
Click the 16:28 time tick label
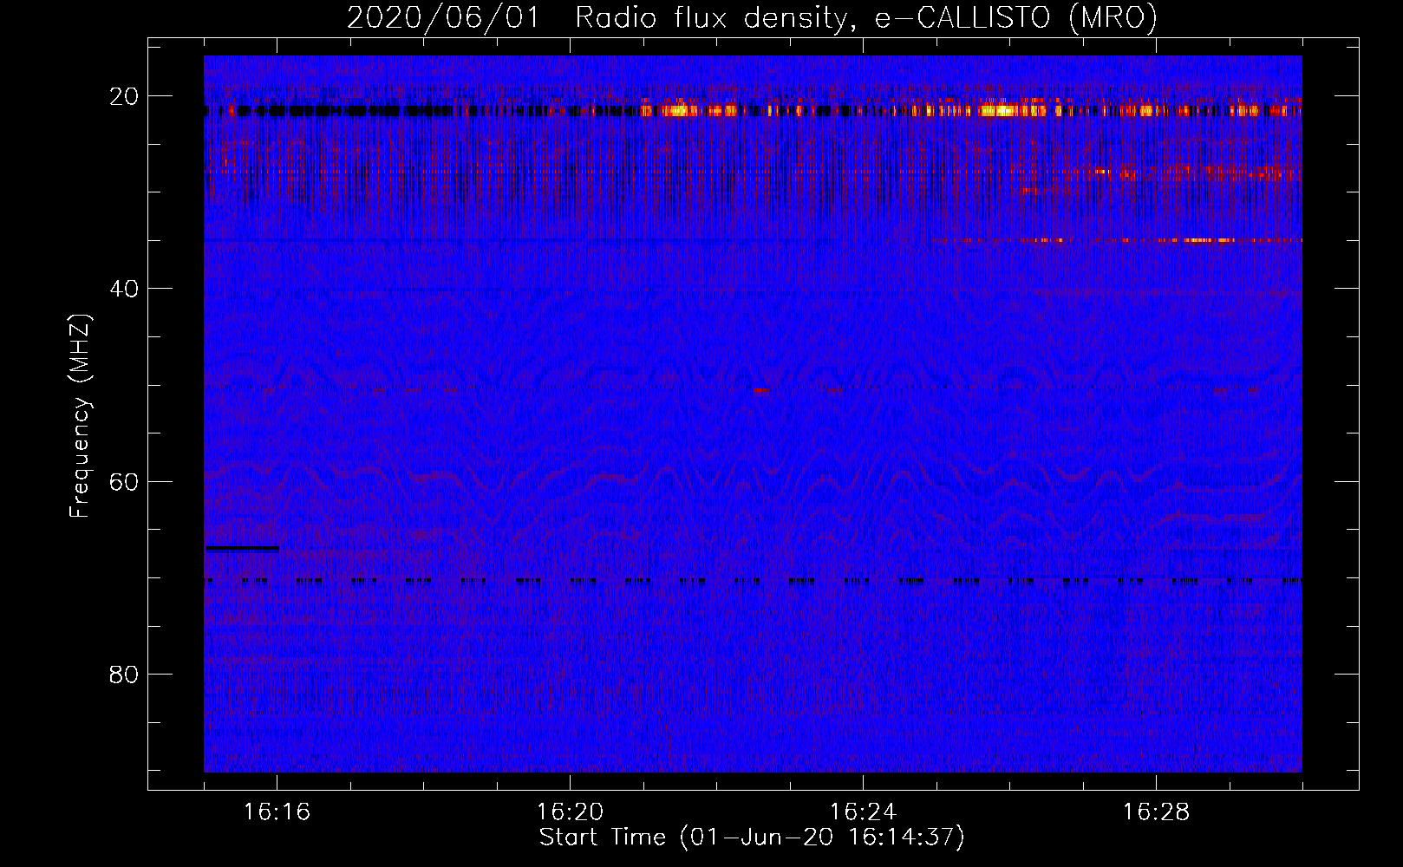[x=1156, y=812]
